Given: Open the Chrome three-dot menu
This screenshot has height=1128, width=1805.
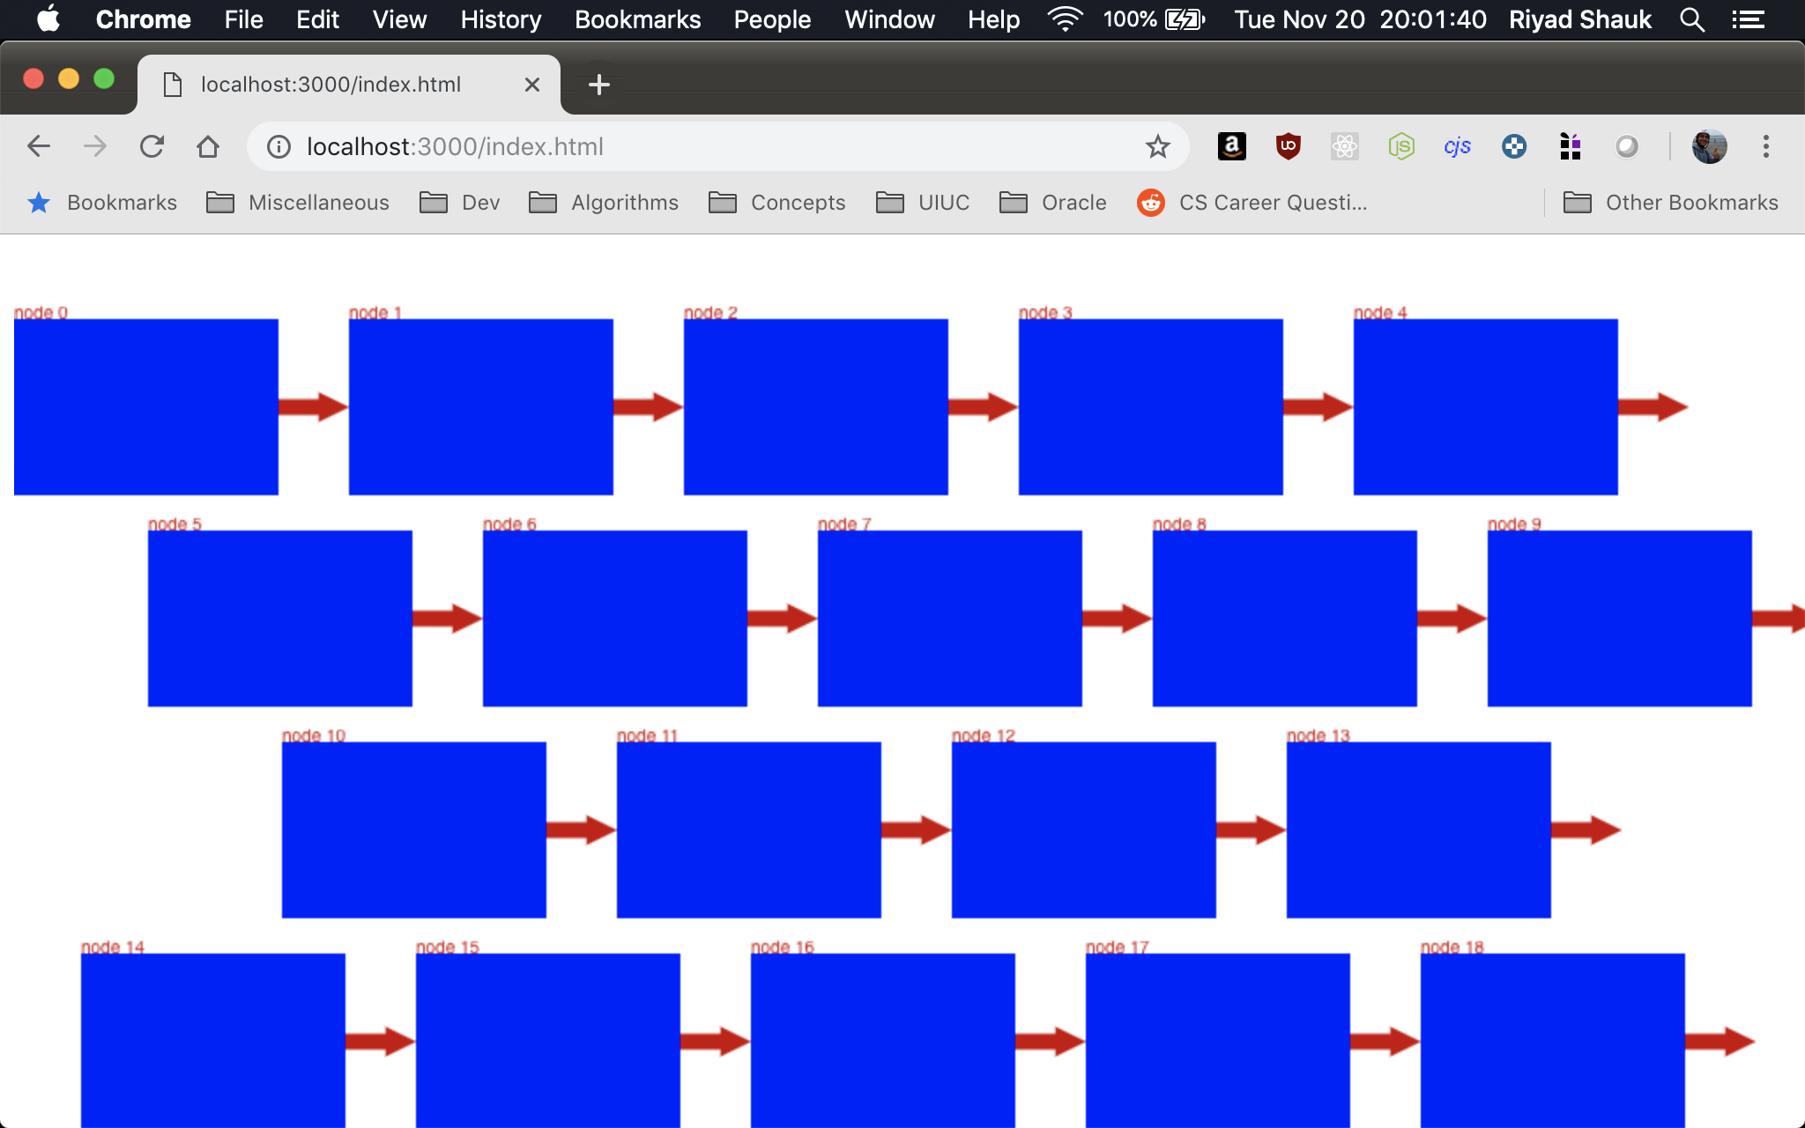Looking at the screenshot, I should click(x=1765, y=146).
